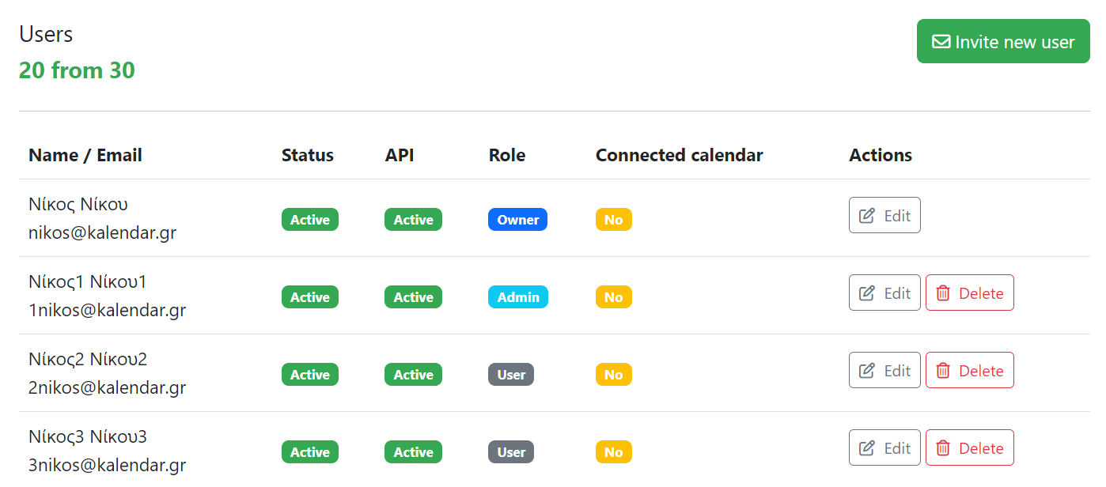Click pencil edit icon for Νίκος Νίκου
This screenshot has height=487, width=1106.
[867, 216]
